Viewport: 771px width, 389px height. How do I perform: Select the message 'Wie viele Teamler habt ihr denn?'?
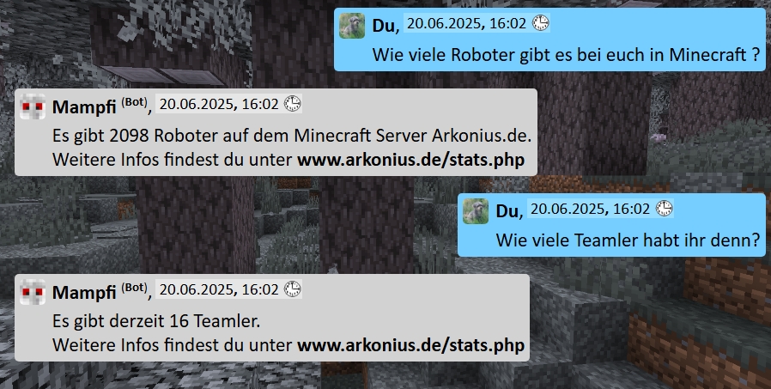click(628, 240)
